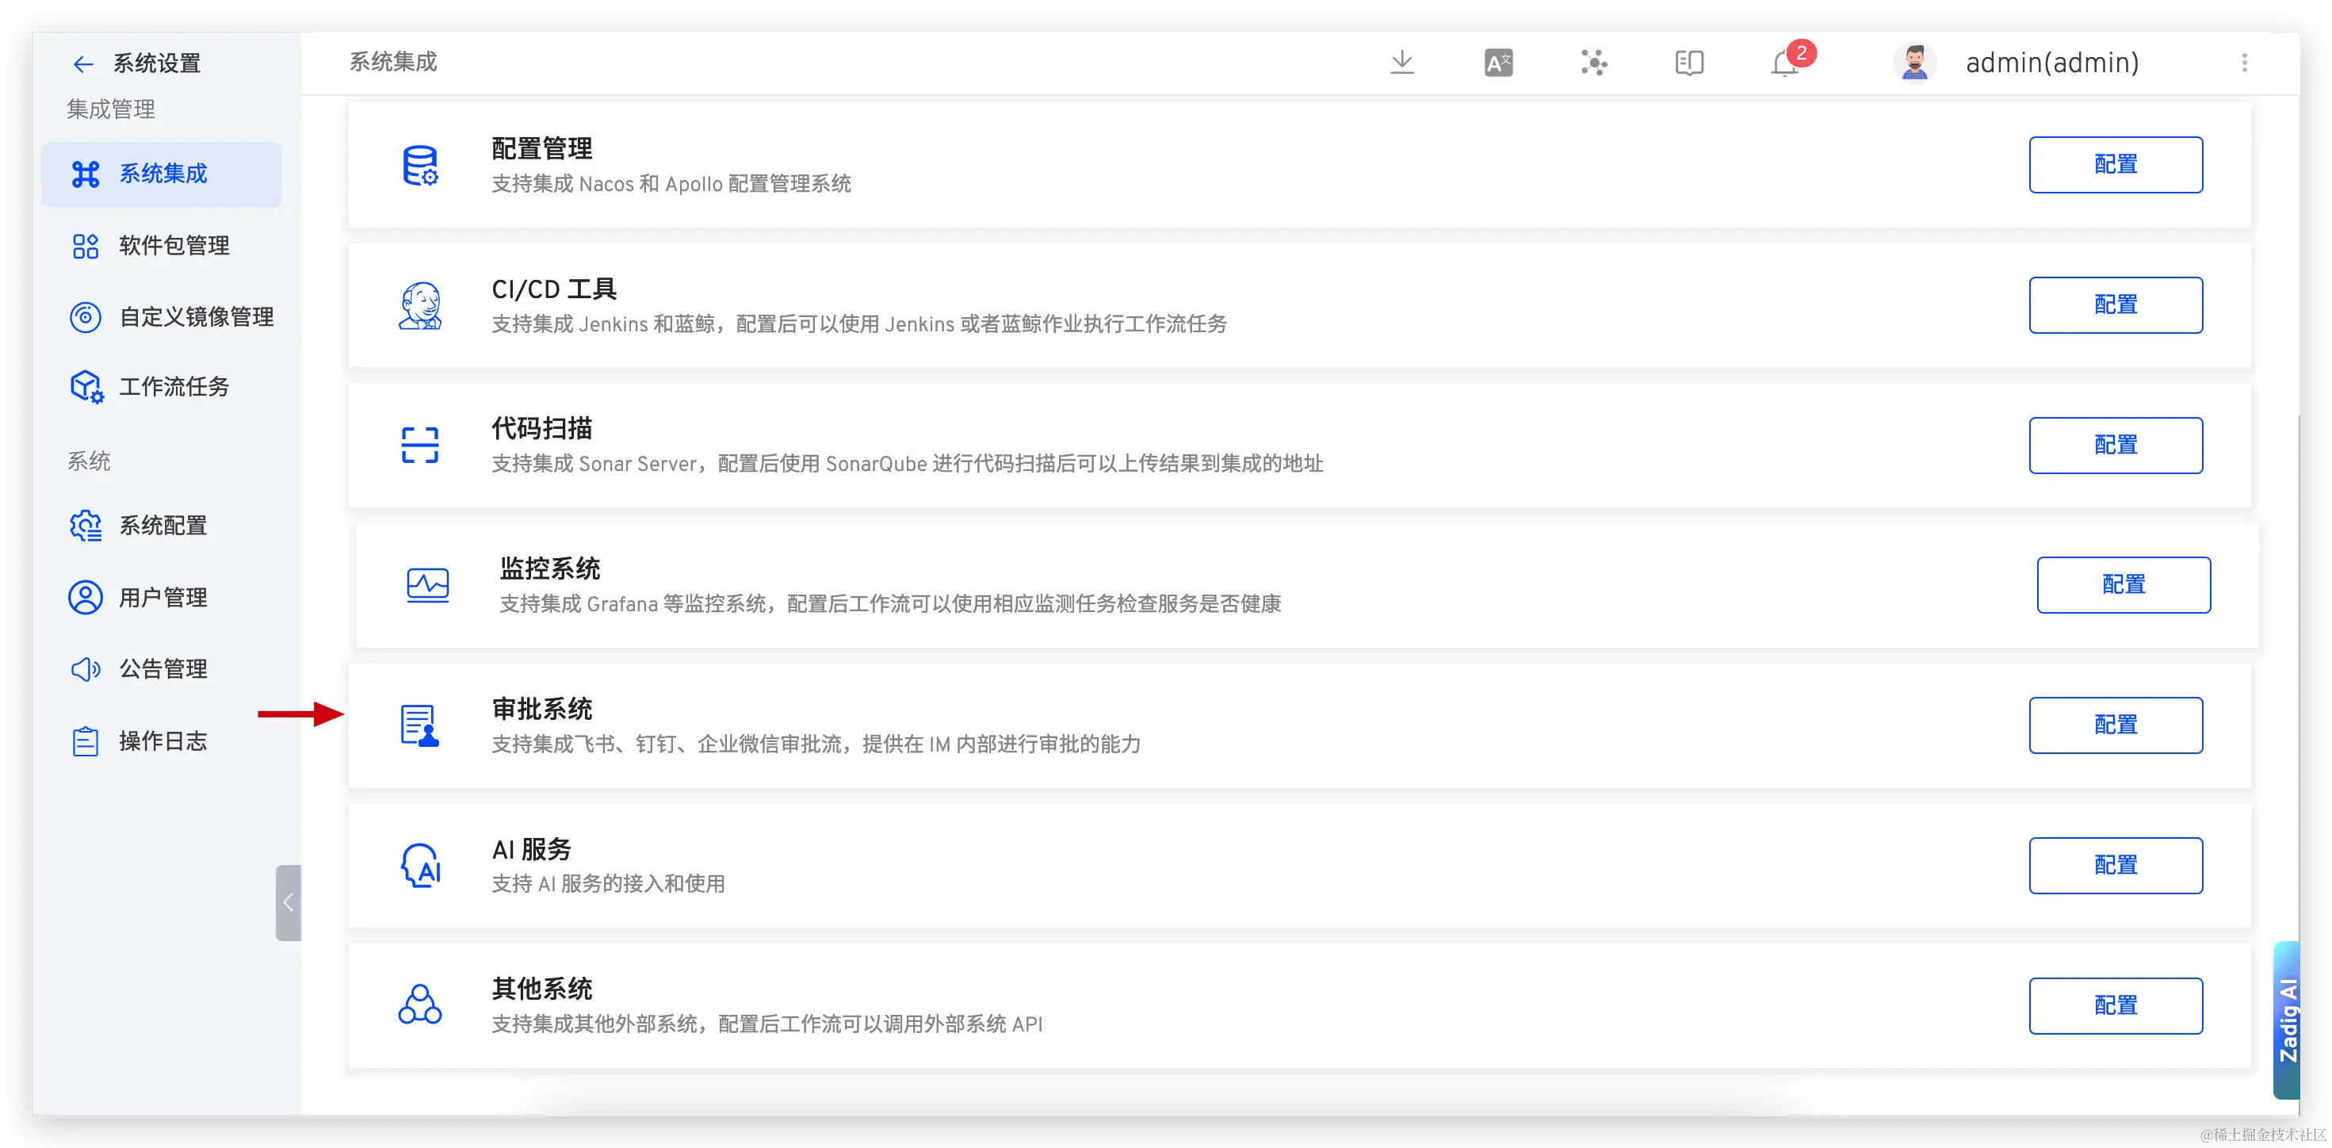2332x1148 pixels.
Task: Click the 监控系统 card title
Action: point(549,568)
